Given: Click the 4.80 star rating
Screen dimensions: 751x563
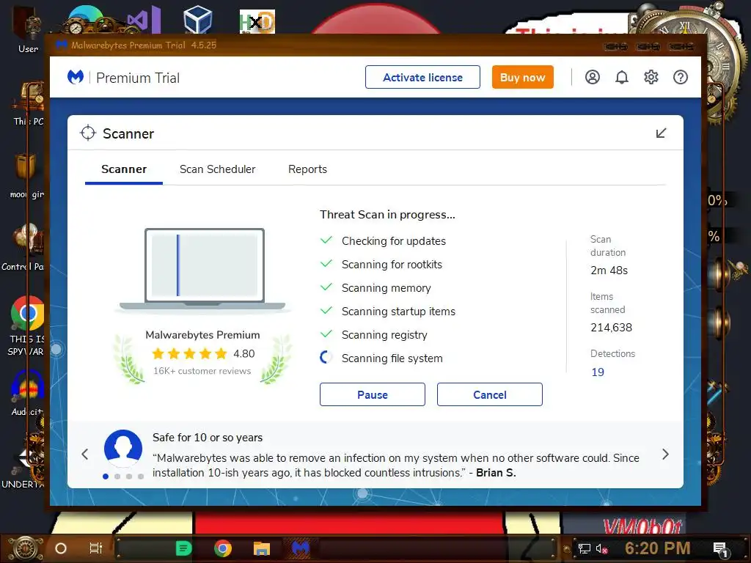Looking at the screenshot, I should point(202,354).
